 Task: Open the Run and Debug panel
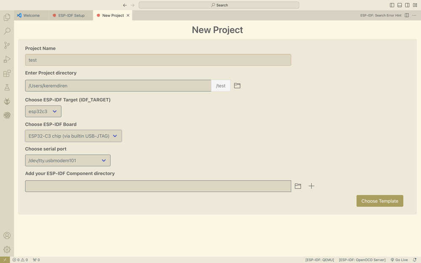7,59
